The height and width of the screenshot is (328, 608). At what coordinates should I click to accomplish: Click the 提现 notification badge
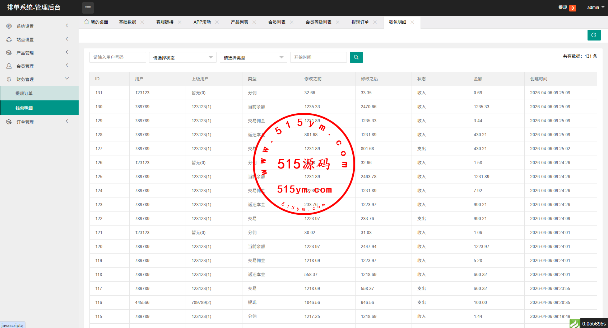572,8
